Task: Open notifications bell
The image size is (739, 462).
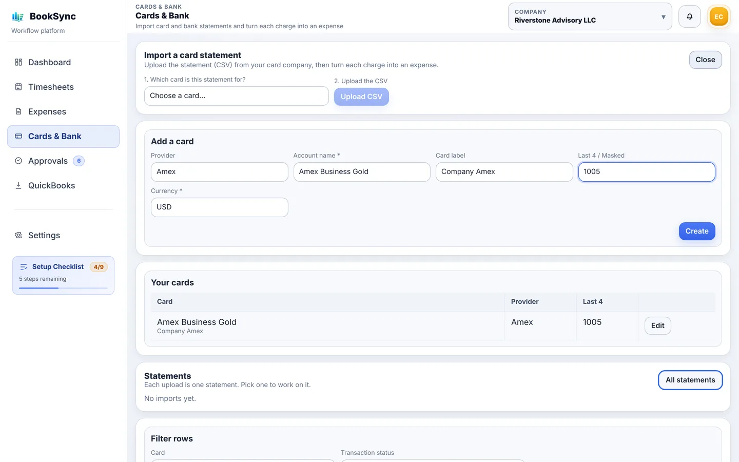Action: point(690,16)
